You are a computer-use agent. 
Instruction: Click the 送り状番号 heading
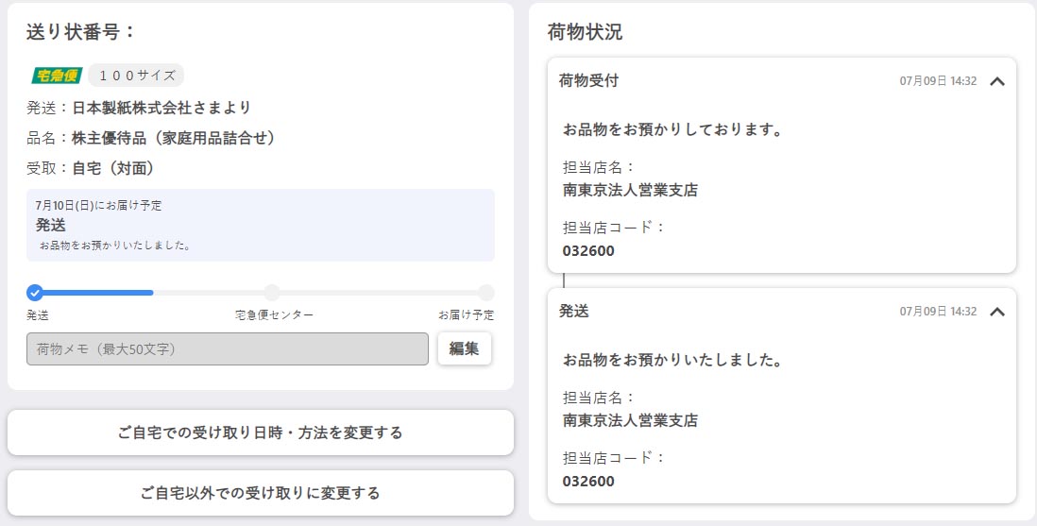(81, 31)
